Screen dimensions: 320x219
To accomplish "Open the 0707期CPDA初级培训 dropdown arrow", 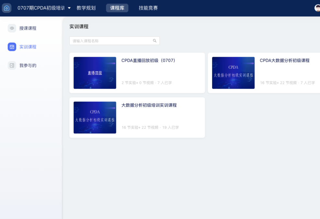I will pos(69,8).
